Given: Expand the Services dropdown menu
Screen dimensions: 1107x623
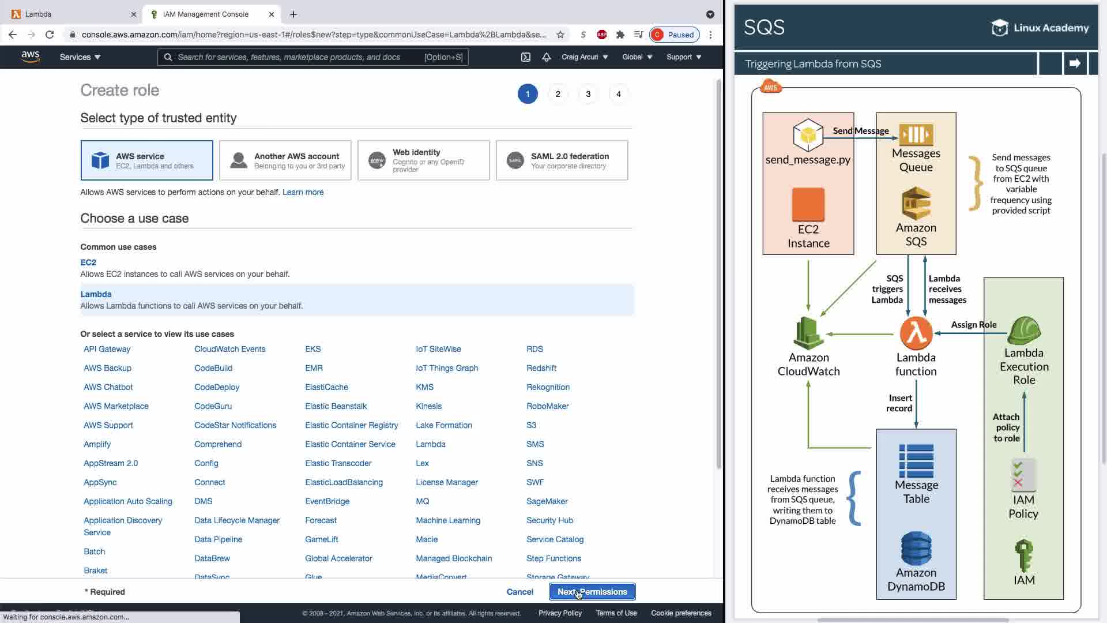Looking at the screenshot, I should point(80,57).
